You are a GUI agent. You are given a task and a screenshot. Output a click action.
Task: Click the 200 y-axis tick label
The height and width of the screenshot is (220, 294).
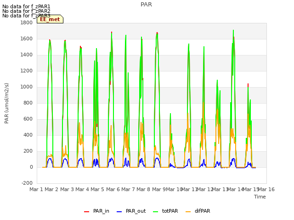[28, 151]
